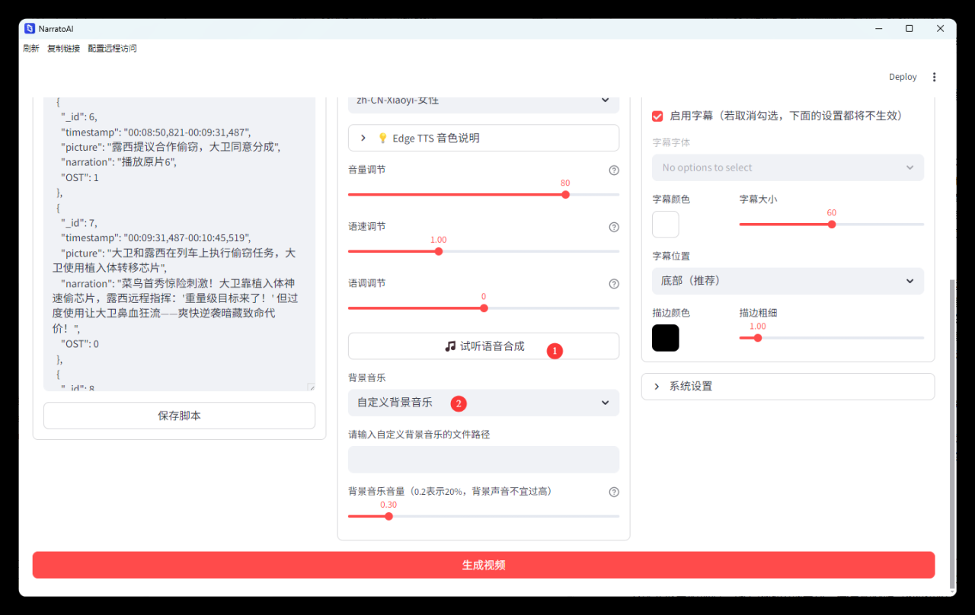Open the white 字幕颜色 color swatch
This screenshot has height=615, width=975.
coord(665,225)
